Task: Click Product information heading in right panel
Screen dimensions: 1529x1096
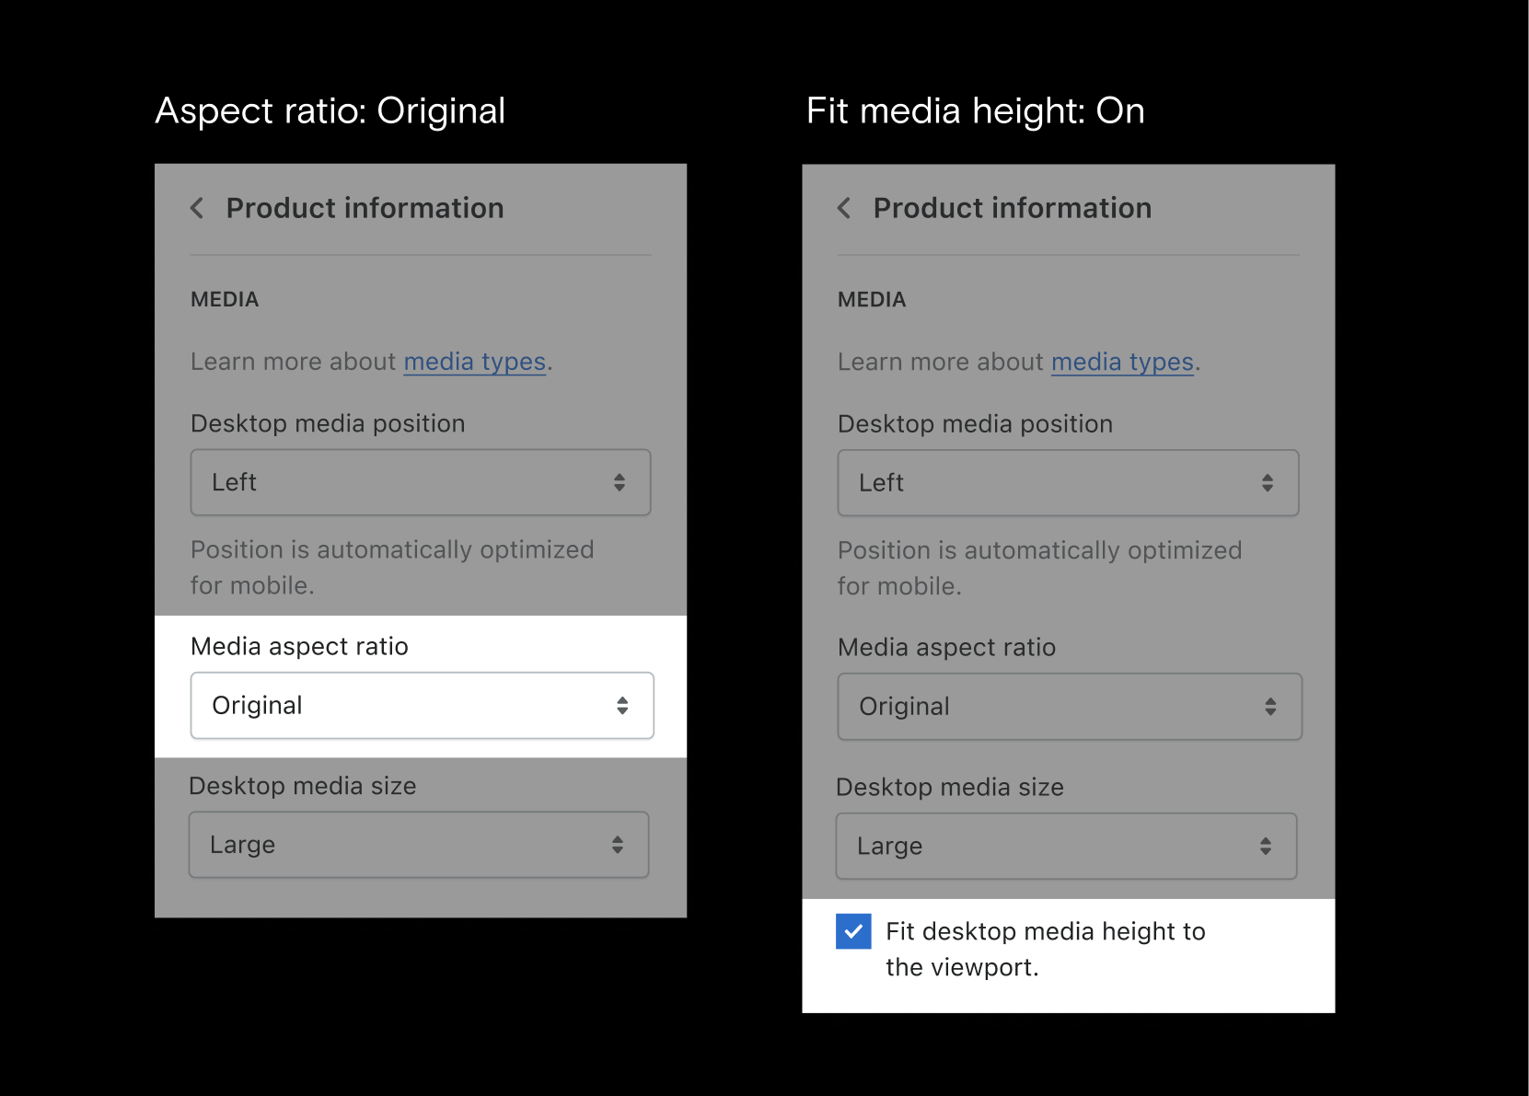Action: coord(1013,208)
